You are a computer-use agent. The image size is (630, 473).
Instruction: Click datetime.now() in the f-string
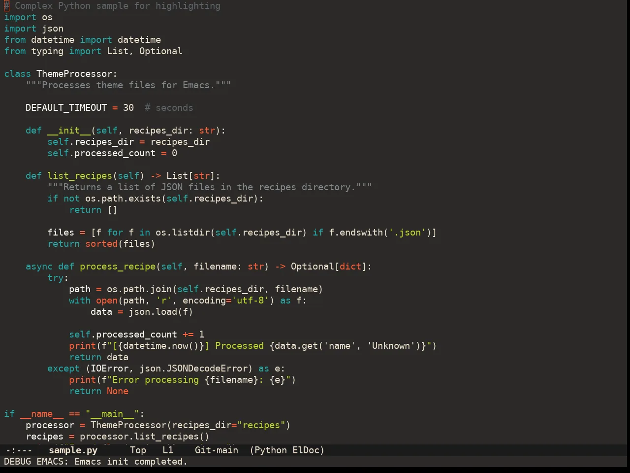[161, 346]
